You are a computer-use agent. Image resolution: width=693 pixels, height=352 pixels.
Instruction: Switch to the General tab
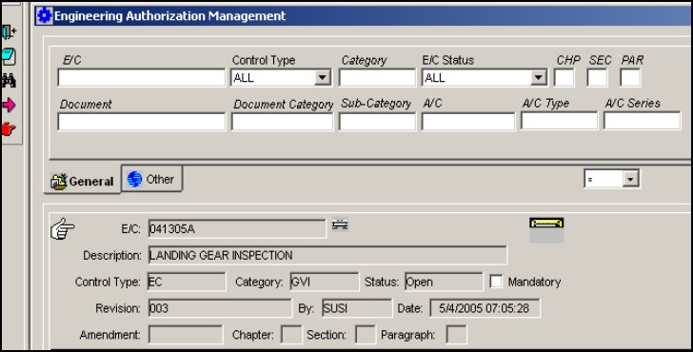click(x=82, y=181)
